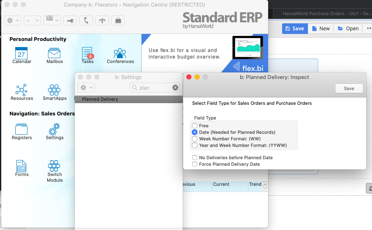The height and width of the screenshot is (230, 372).
Task: Open the Conferences icon
Action: click(120, 54)
